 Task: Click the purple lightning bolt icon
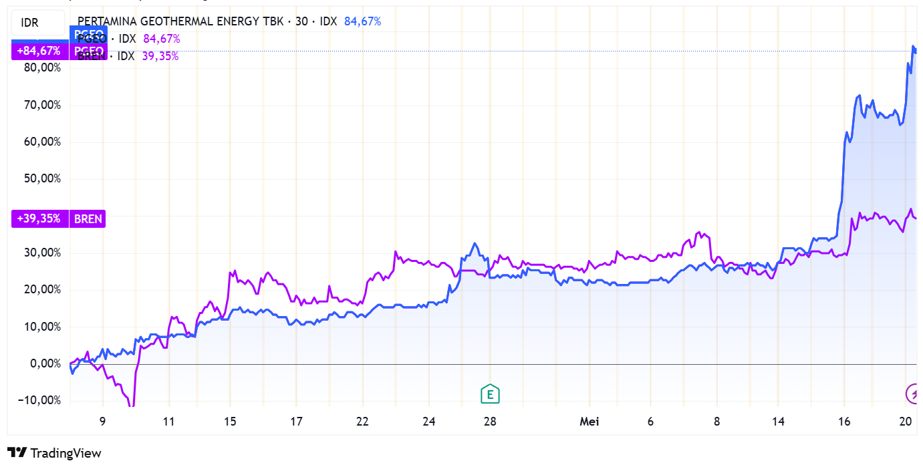coord(912,393)
